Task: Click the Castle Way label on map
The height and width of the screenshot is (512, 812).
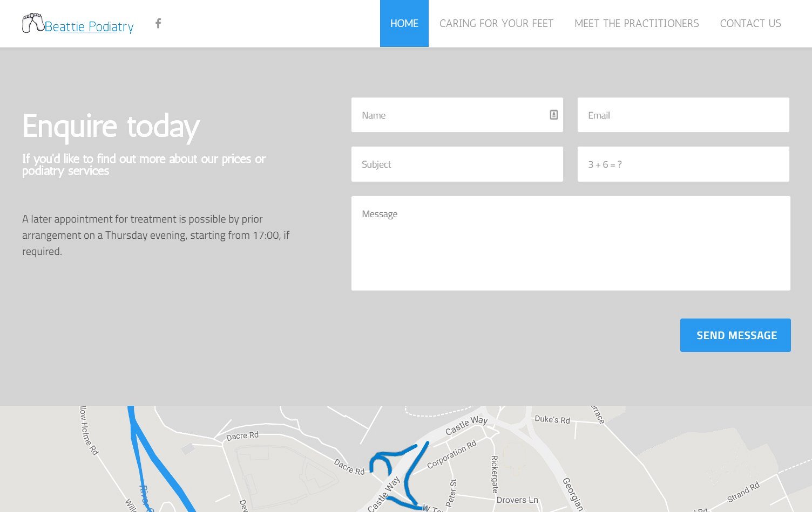Action: pos(466,425)
